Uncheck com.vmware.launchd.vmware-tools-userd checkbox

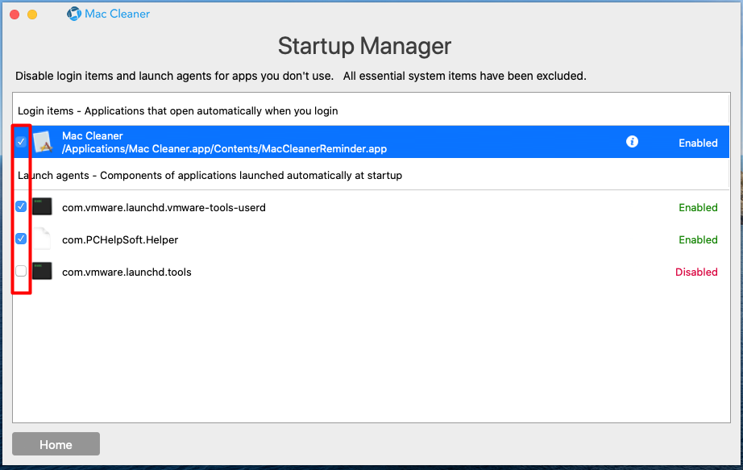pos(21,206)
